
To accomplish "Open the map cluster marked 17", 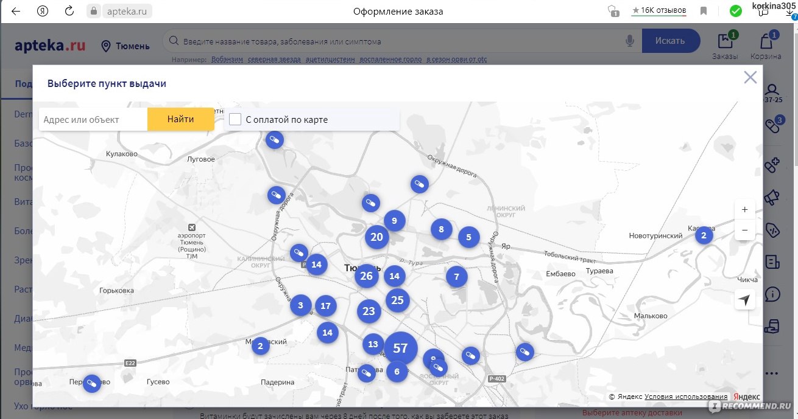I will tap(325, 306).
